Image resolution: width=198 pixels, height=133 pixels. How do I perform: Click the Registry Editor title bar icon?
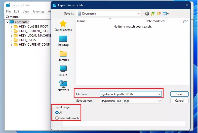(8, 5)
